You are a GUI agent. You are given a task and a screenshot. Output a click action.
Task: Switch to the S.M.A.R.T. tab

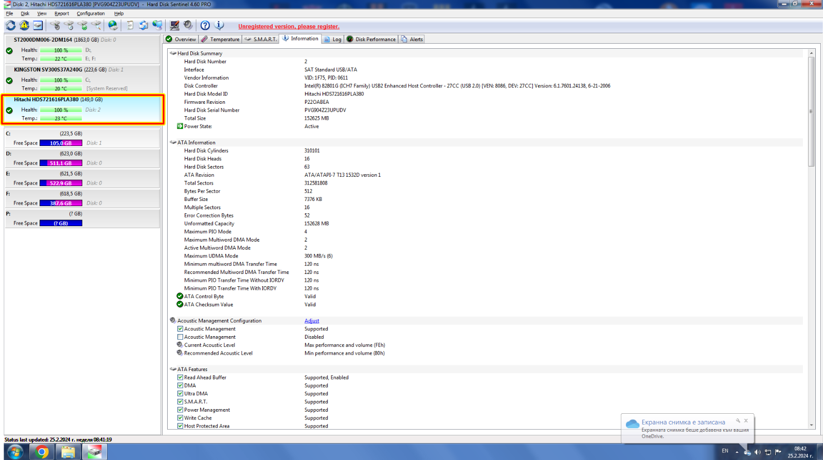coord(260,39)
